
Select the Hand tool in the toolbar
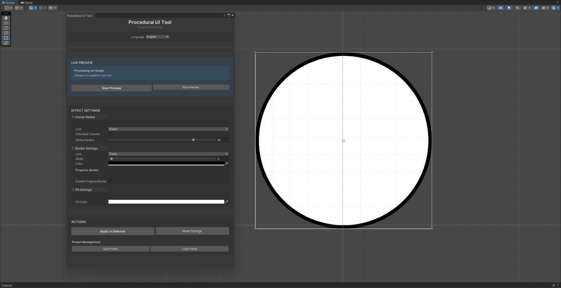point(6,18)
